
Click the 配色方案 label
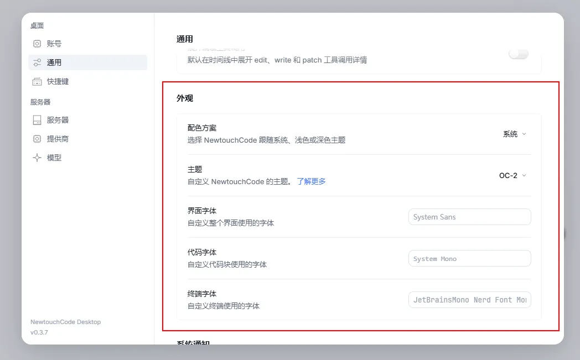202,128
